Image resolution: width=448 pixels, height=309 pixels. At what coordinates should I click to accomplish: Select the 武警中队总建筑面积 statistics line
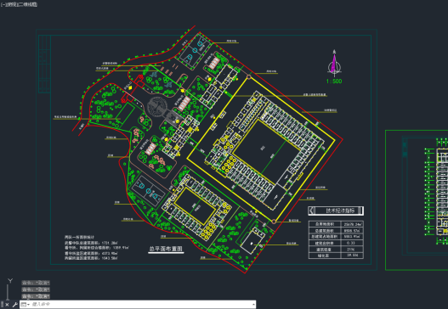(x=91, y=243)
